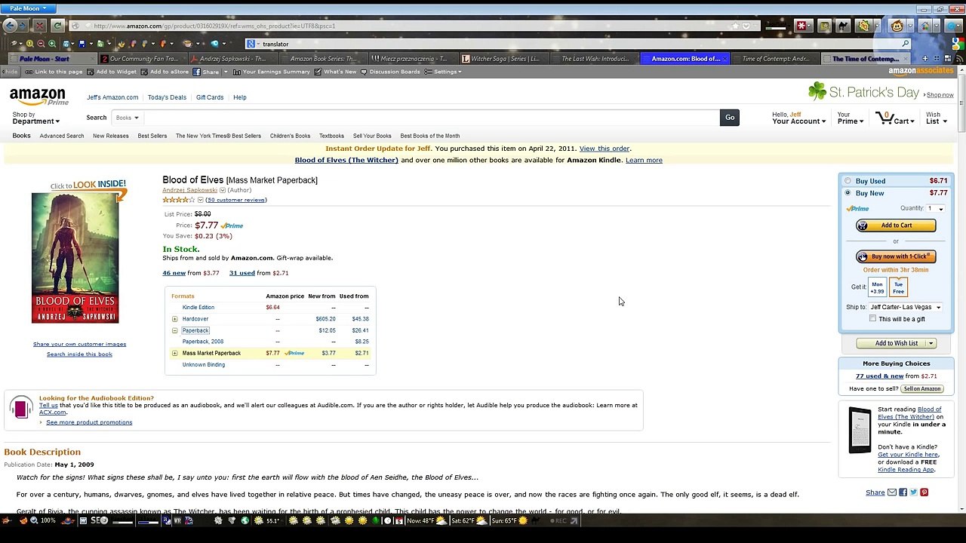Check 'This will be a gift' checkbox
Screen dimensions: 966x543
coord(873,319)
